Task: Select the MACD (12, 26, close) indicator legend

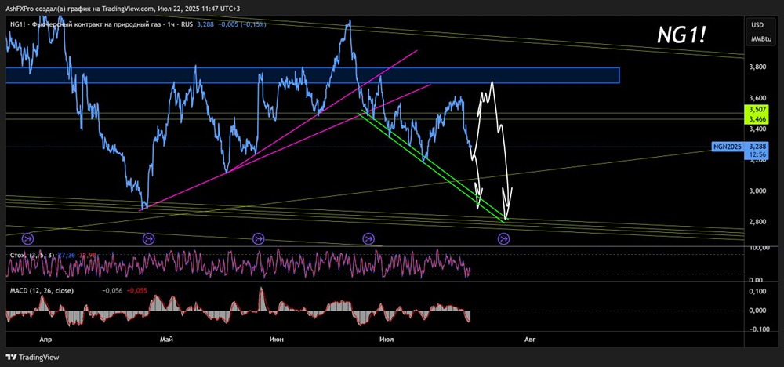Action: click(x=42, y=290)
